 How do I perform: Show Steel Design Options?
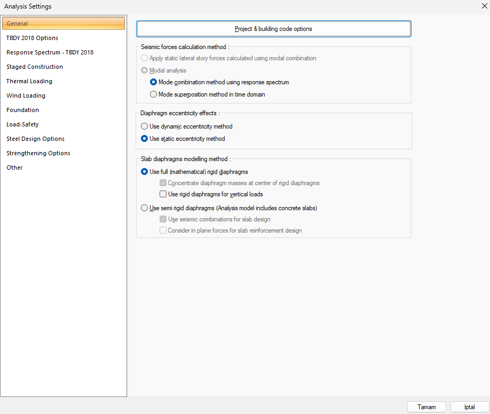pyautogui.click(x=35, y=139)
